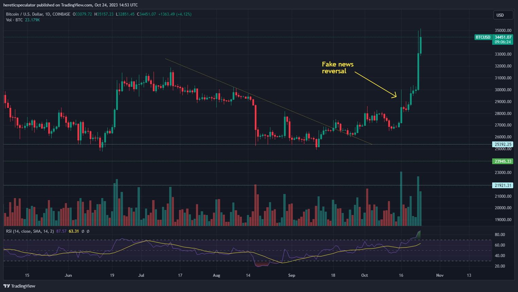Click the countdown timer 09:06:24
The image size is (518, 292).
tap(503, 42)
